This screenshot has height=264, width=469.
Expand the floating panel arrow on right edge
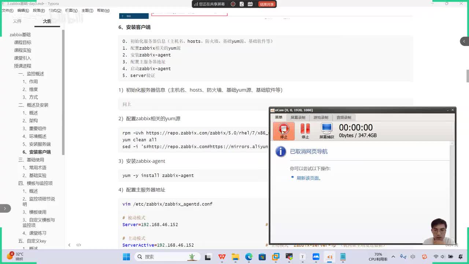click(464, 41)
